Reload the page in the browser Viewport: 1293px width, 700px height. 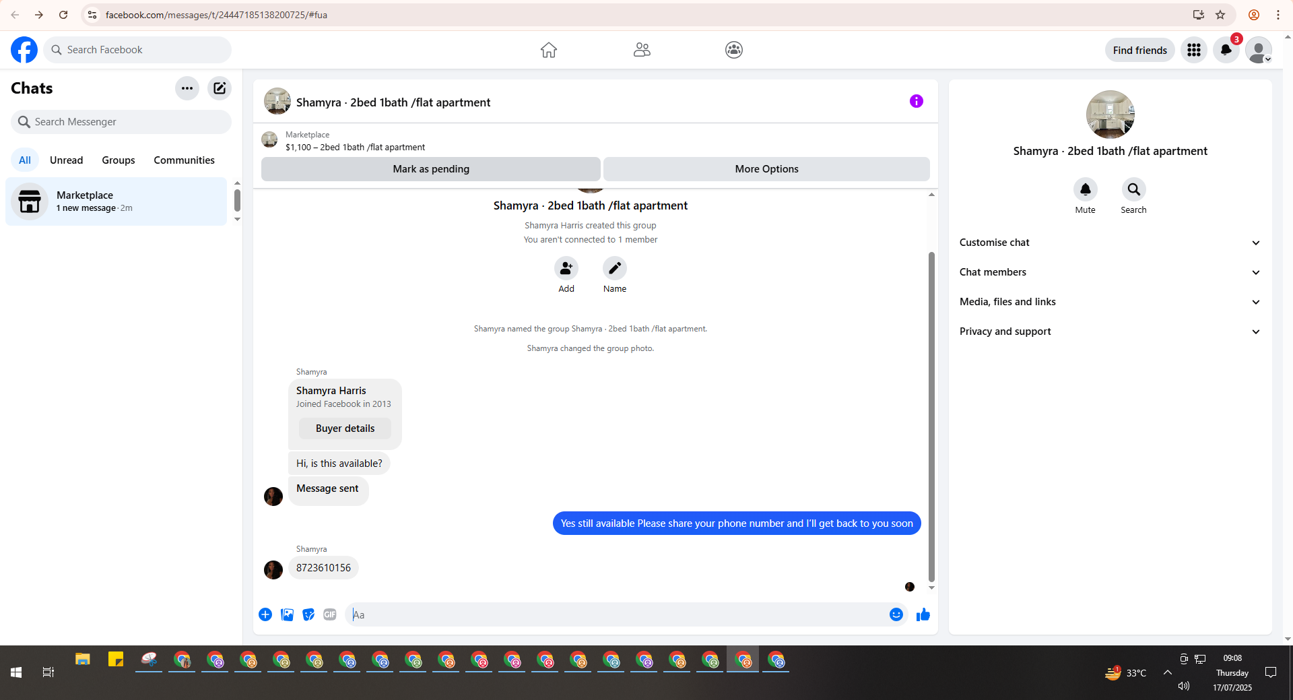click(x=63, y=15)
